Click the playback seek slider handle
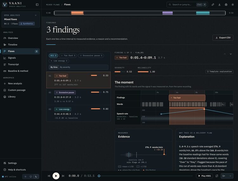 tap(99, 176)
